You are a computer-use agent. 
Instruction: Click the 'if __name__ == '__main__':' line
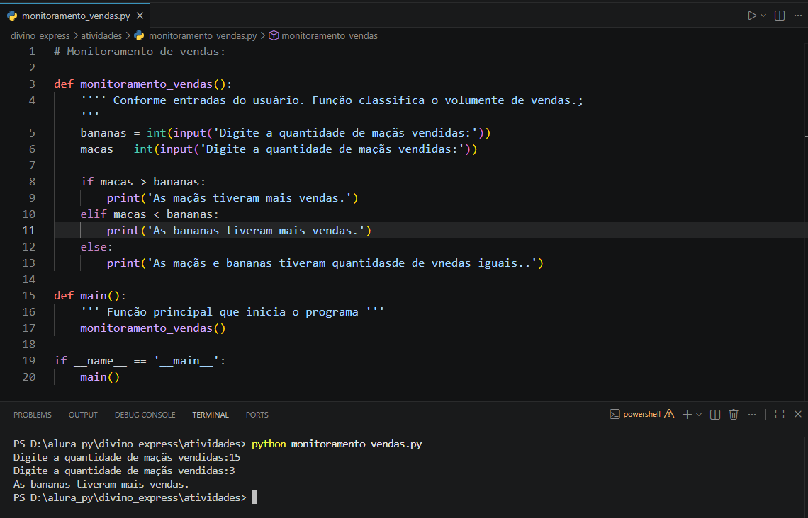(140, 361)
